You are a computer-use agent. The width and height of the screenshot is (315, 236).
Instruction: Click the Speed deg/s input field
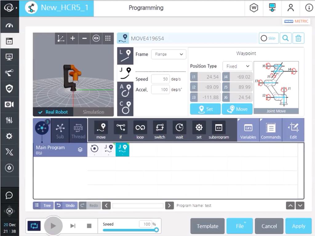click(x=160, y=79)
